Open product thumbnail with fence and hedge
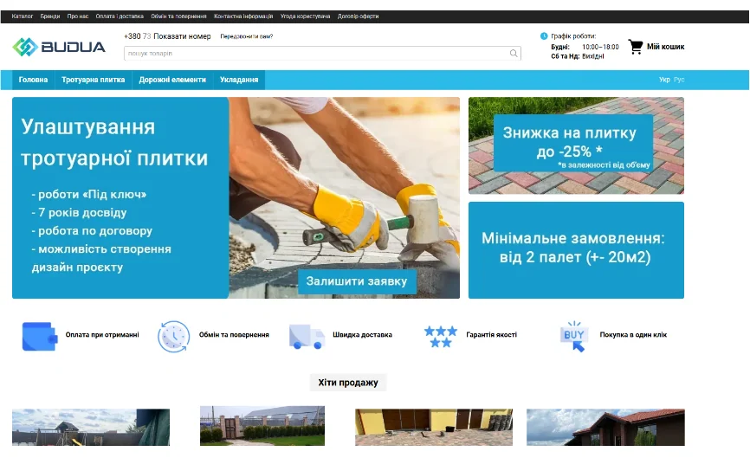750x458 pixels. (262, 426)
